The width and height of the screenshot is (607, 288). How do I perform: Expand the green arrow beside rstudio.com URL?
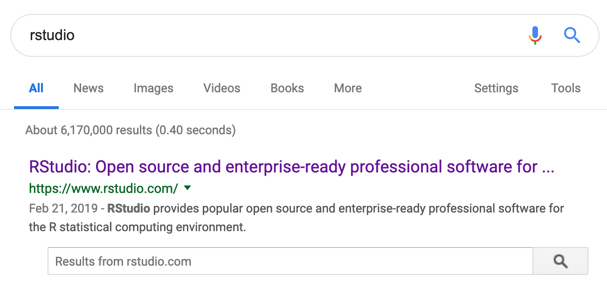tap(187, 188)
